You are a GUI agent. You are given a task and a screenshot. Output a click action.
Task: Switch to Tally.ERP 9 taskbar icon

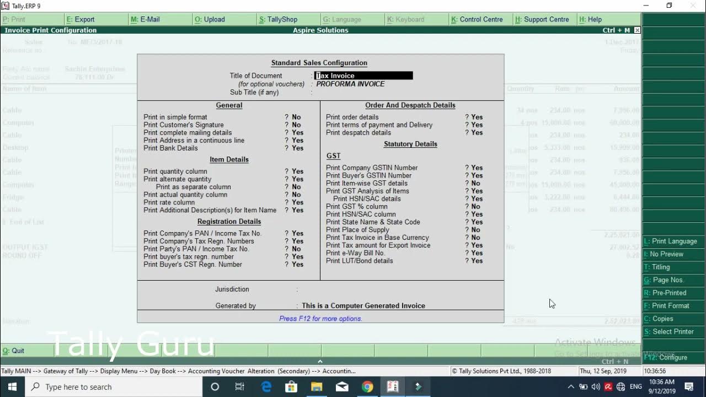pos(393,387)
